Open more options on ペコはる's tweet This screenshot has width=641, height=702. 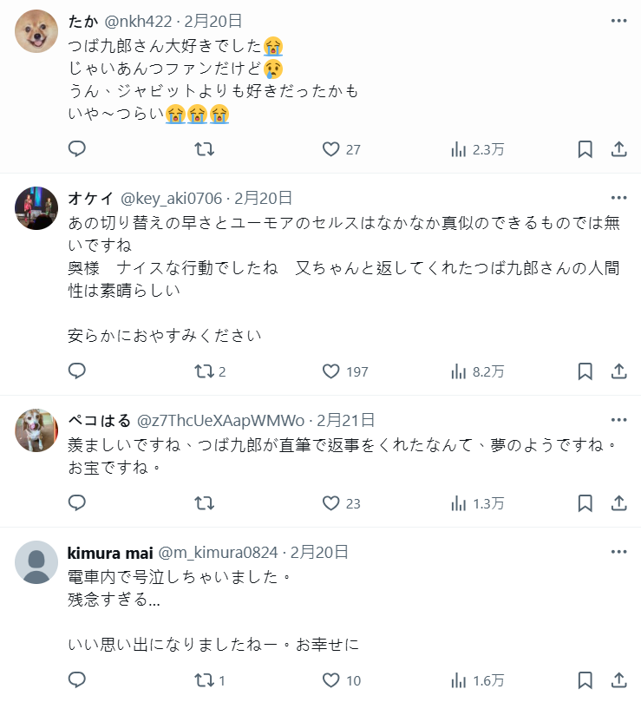618,420
